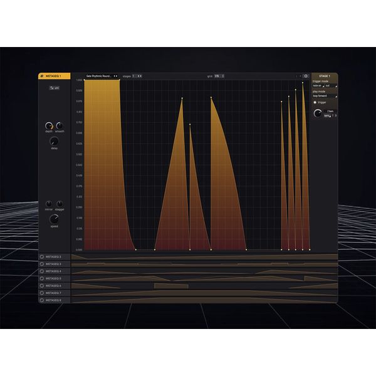The image size is (376, 376).
Task: Toggle the METASEQ 5 circle icon
Action: (42, 278)
